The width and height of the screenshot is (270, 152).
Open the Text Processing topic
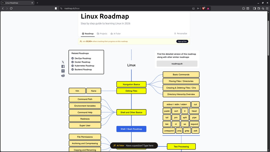181,147
